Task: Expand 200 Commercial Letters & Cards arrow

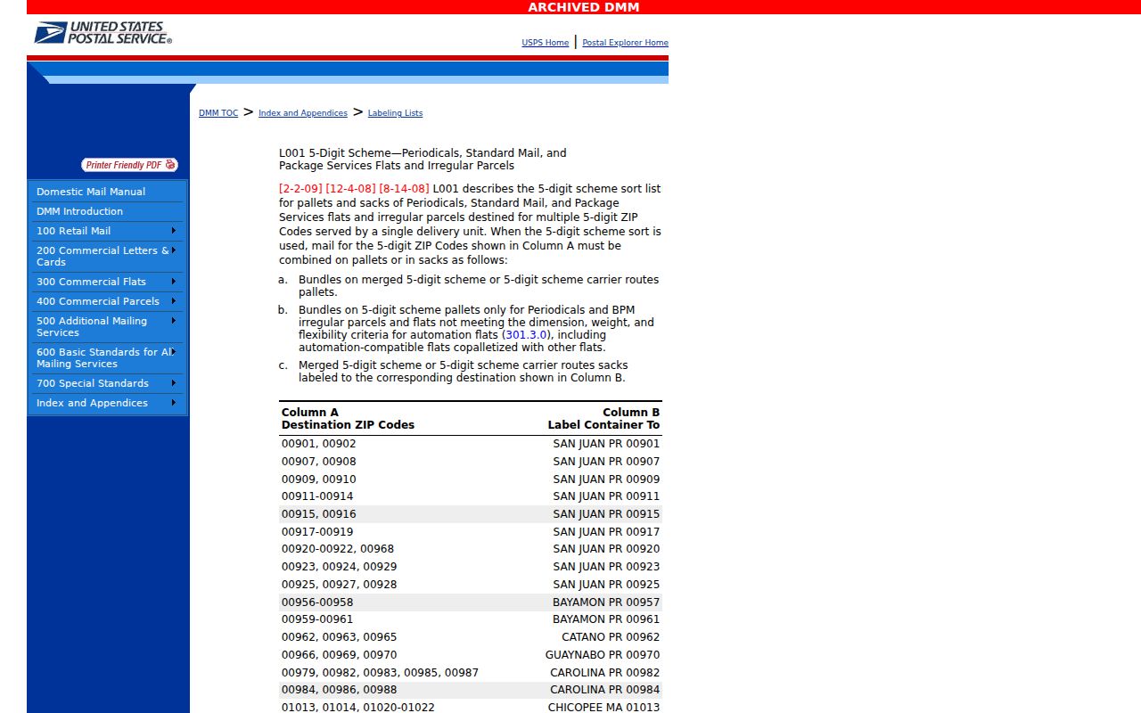Action: coord(174,250)
